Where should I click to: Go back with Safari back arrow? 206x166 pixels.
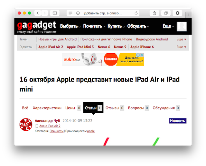38,13
